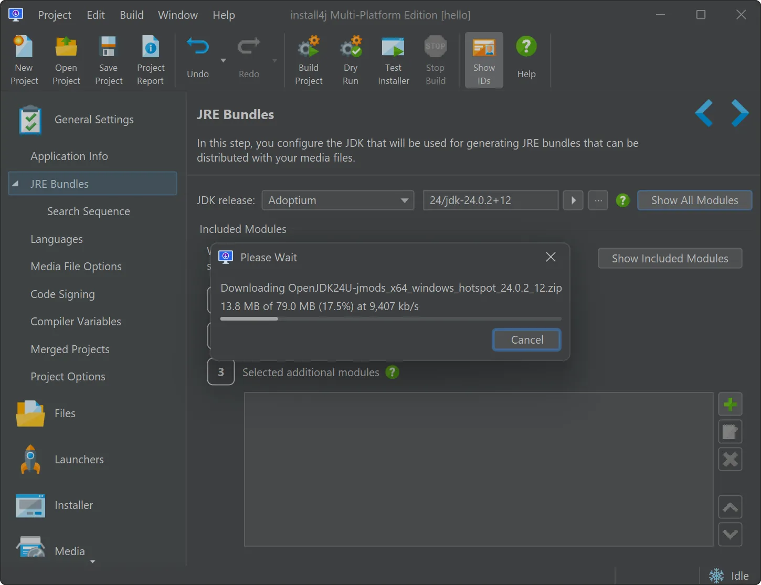Image resolution: width=761 pixels, height=585 pixels.
Task: Click the download progress bar
Action: [391, 318]
